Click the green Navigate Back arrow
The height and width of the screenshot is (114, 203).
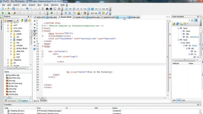coord(52,13)
